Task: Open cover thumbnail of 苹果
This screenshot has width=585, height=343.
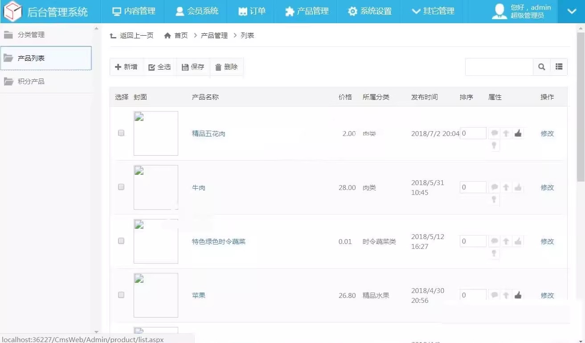Action: click(x=156, y=295)
